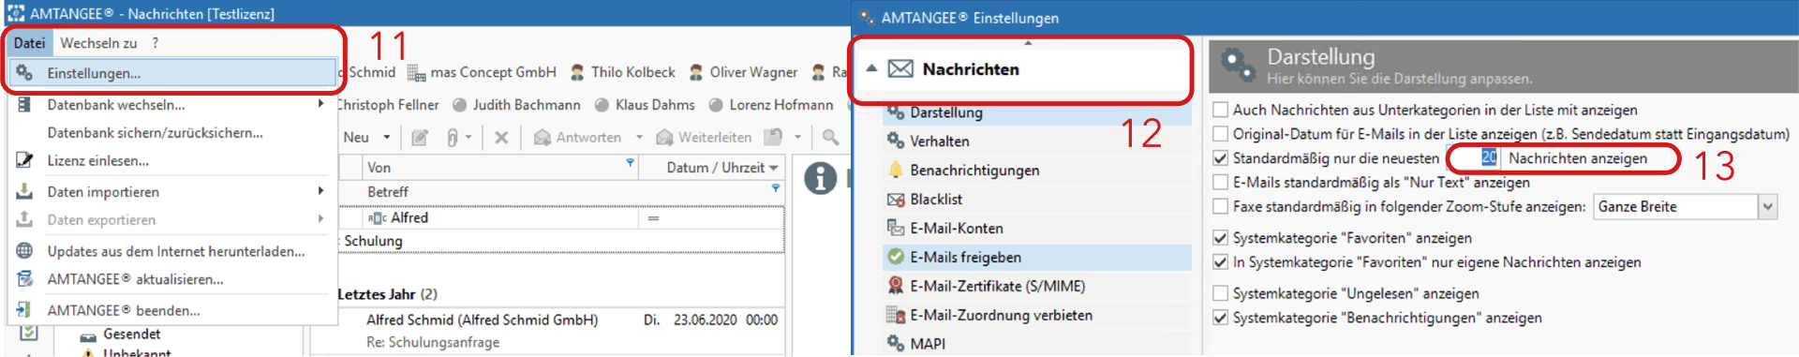Select Darstellung in settings tree
The height and width of the screenshot is (357, 1799).
click(946, 112)
